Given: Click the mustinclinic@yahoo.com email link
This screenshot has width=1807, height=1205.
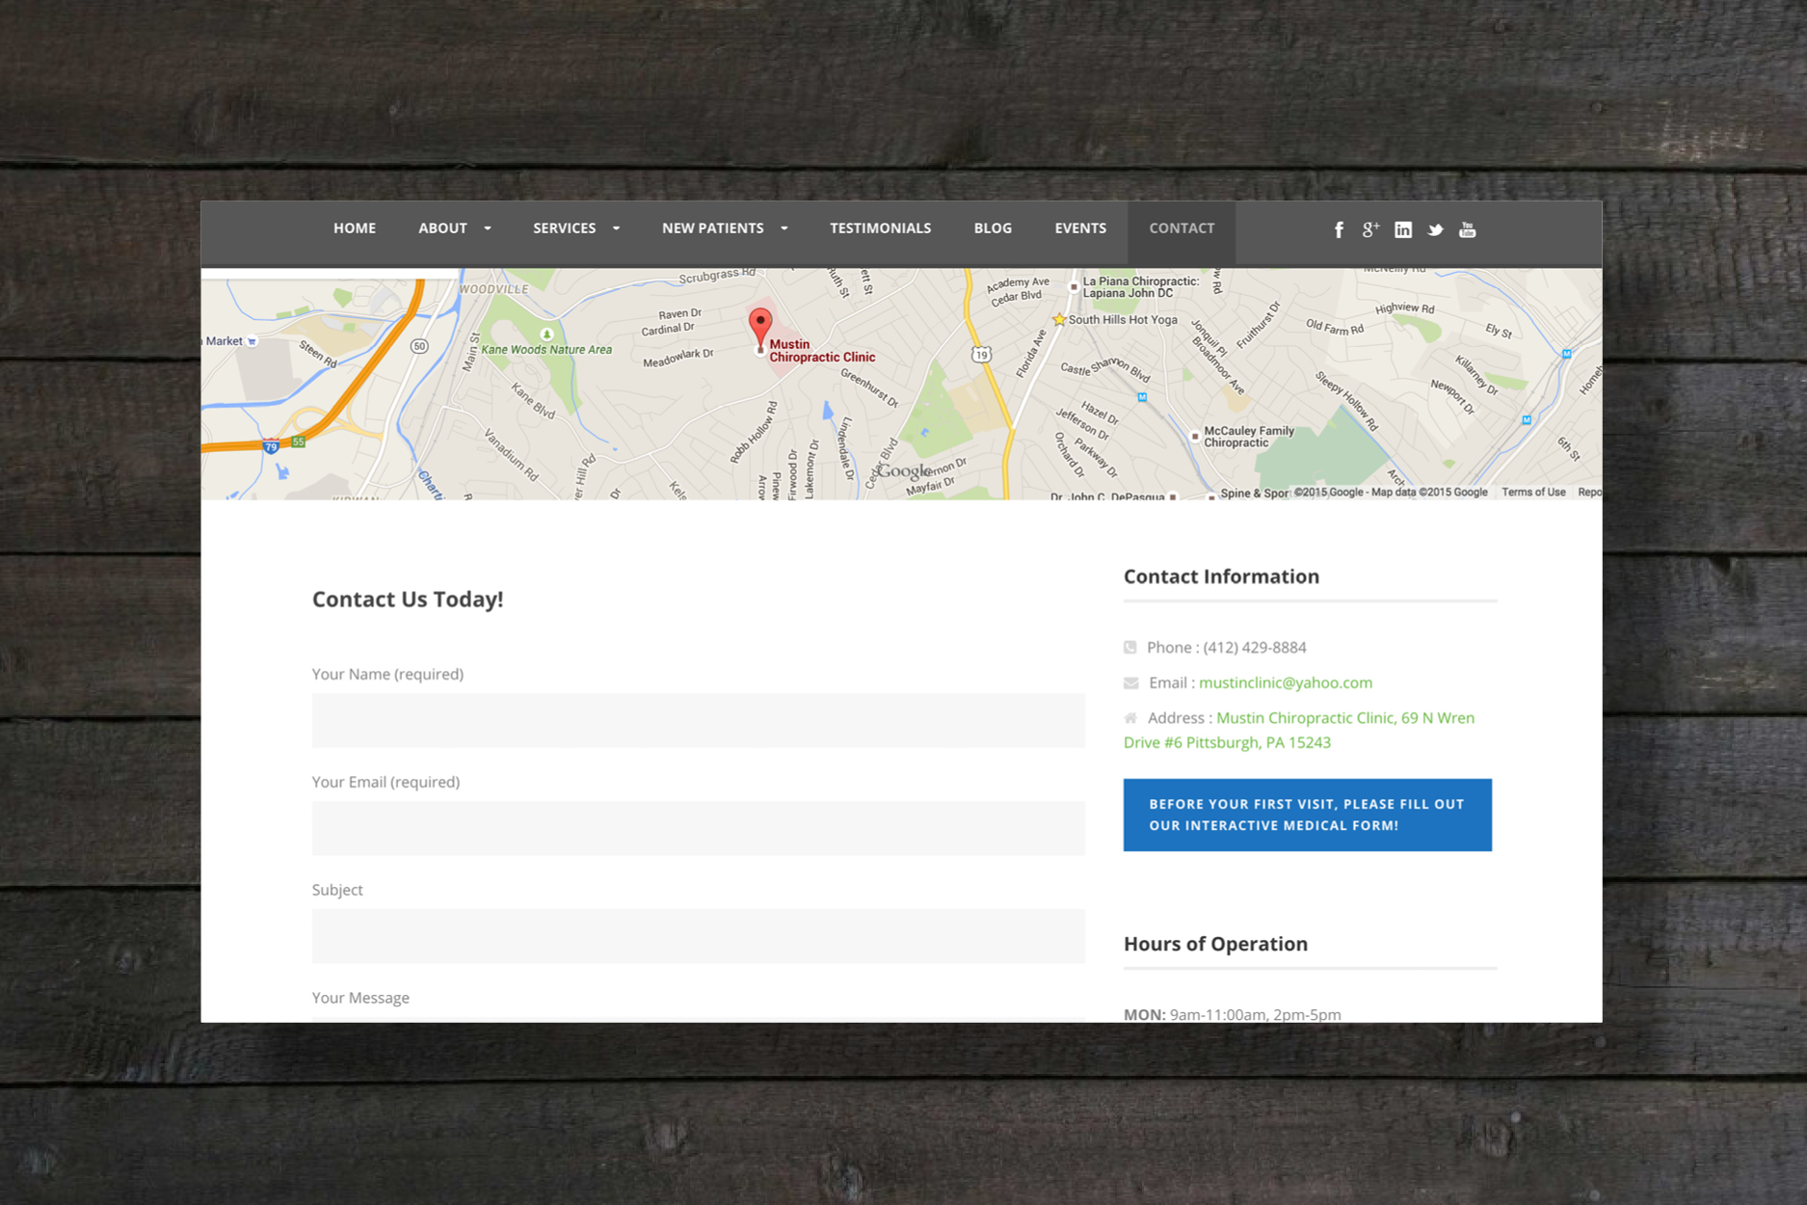Looking at the screenshot, I should pyautogui.click(x=1286, y=683).
